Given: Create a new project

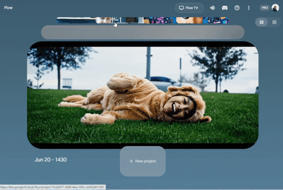Looking at the screenshot, I should click(143, 161).
